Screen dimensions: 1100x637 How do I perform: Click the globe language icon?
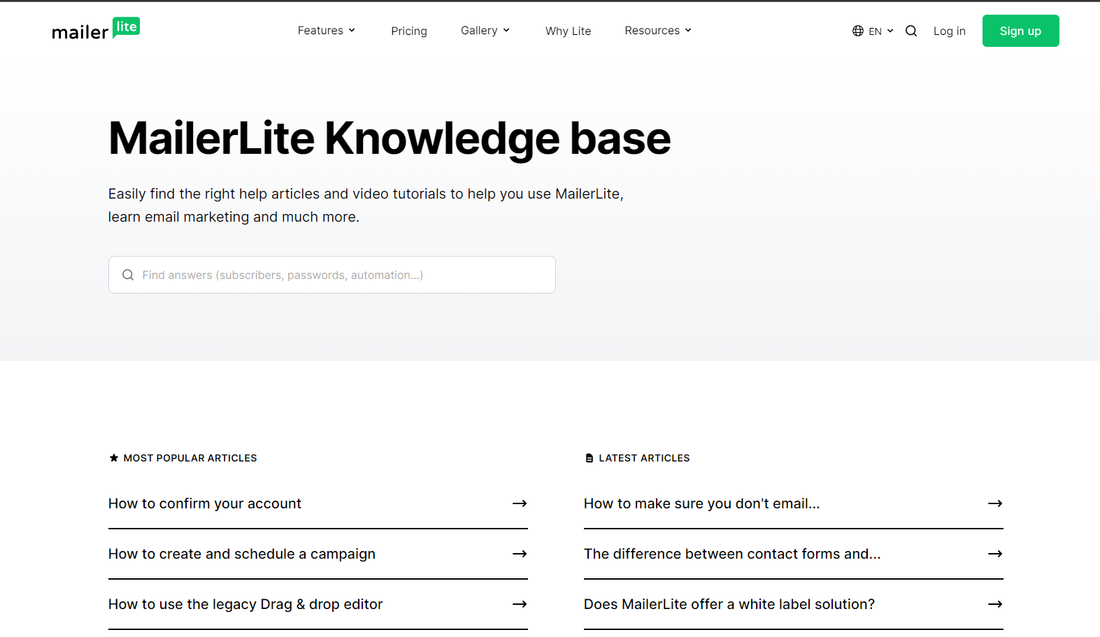point(858,31)
